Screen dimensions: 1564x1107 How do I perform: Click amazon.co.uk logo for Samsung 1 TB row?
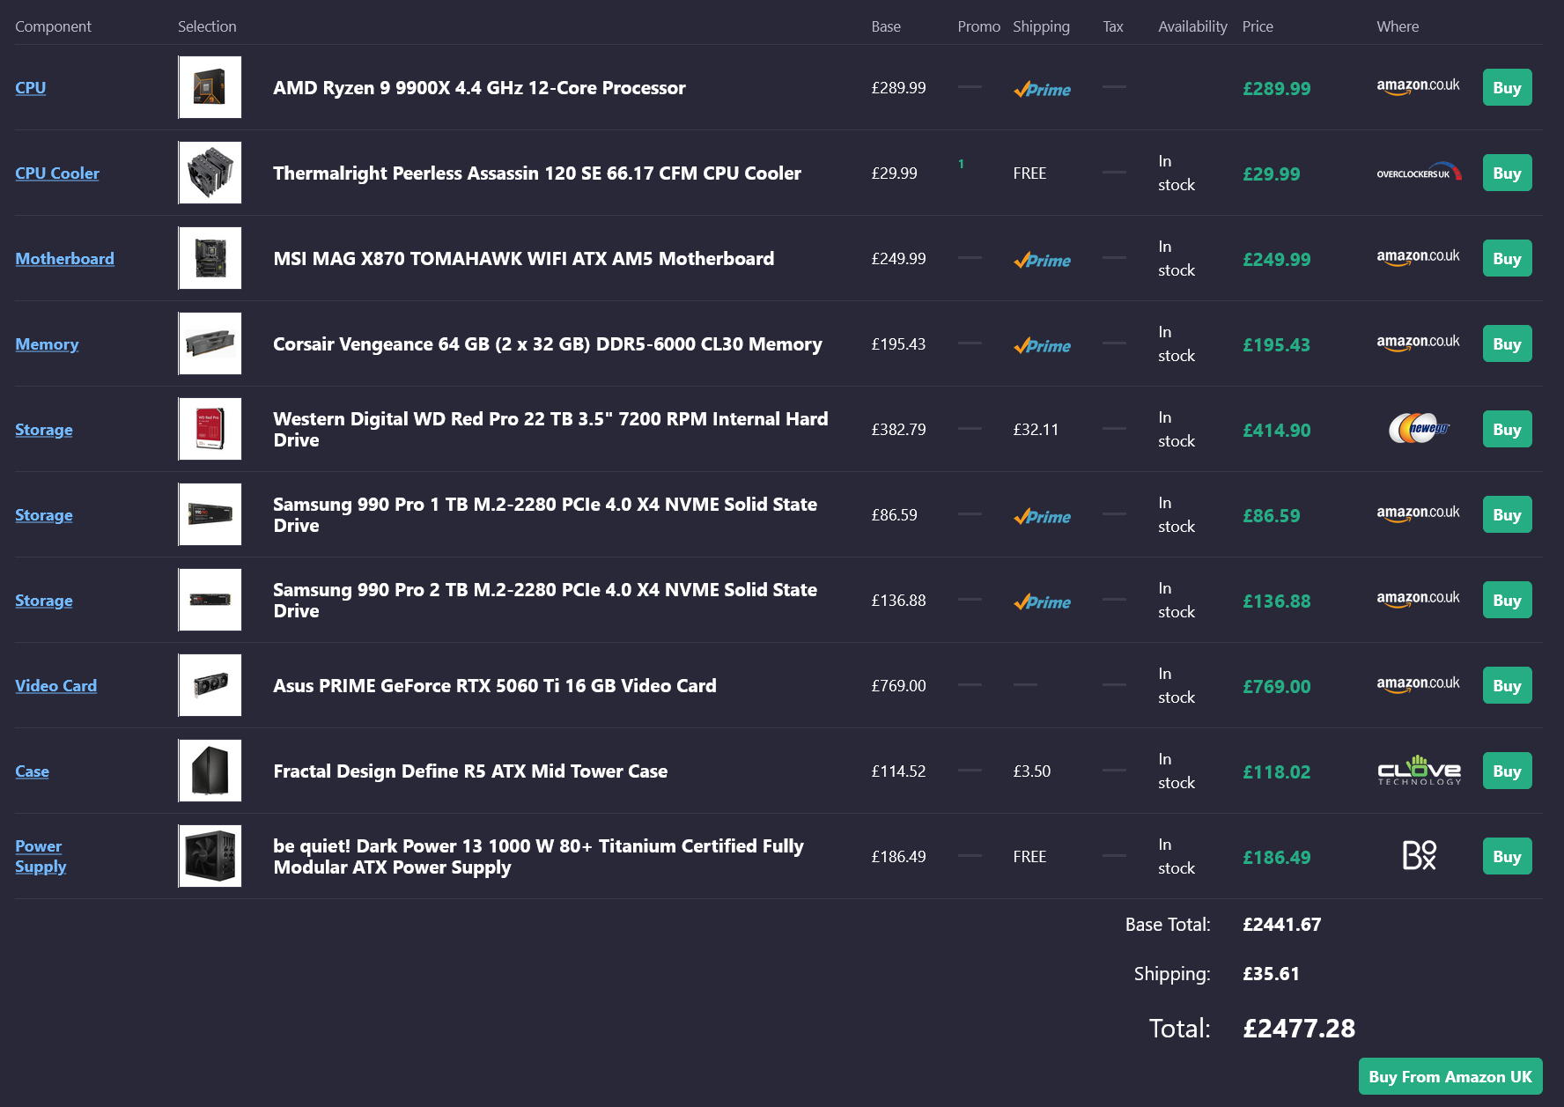(1418, 513)
